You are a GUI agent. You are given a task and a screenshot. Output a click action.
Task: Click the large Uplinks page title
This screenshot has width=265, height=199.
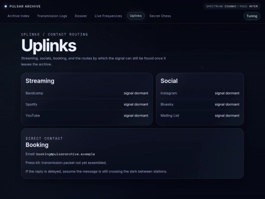click(x=49, y=46)
